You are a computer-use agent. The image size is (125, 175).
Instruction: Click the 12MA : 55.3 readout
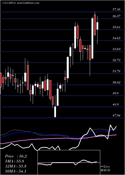tap(15, 166)
